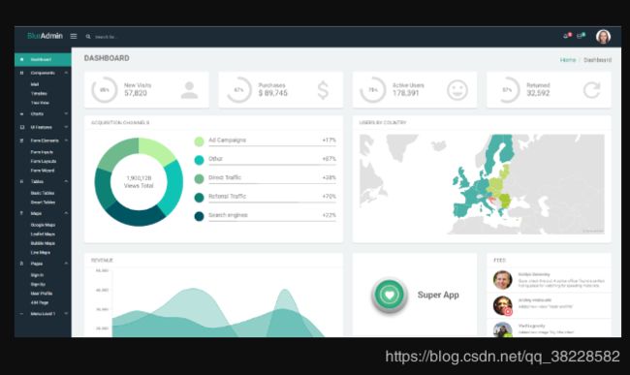Open the Timeline sidebar item

point(39,93)
